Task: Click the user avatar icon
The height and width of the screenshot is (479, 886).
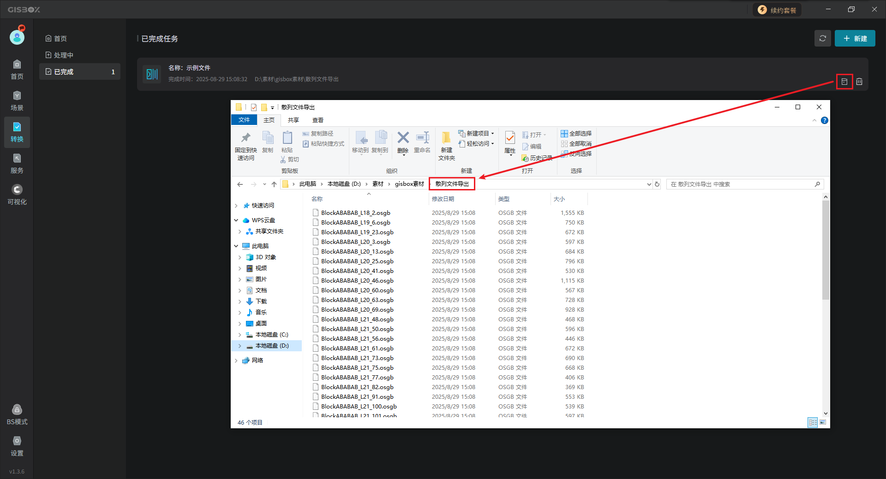Action: click(17, 37)
